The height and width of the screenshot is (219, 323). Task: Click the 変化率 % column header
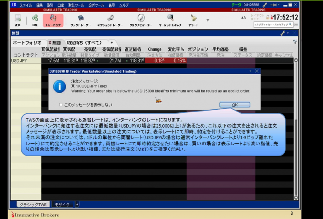tap(176, 49)
